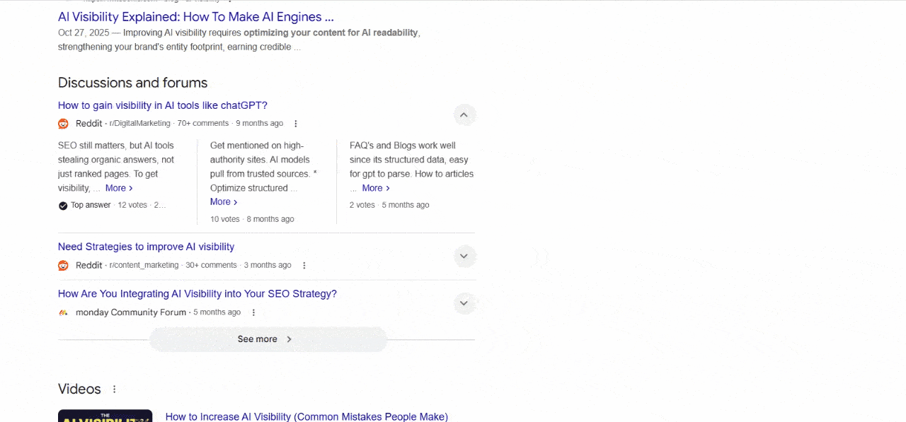Collapse the chatGPT discussion with the up chevron
This screenshot has height=422, width=906.
point(464,115)
